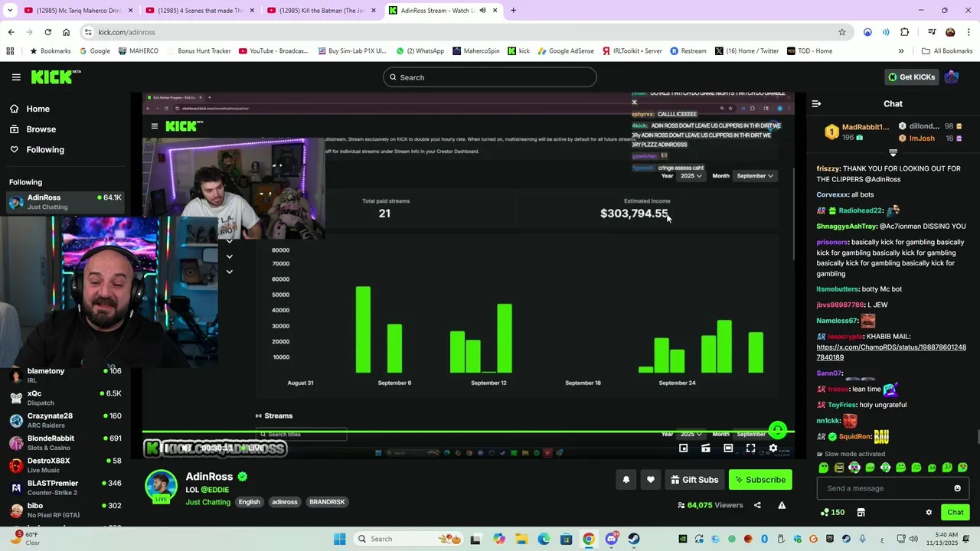
Task: Click notification bell for AdinRoss
Action: pyautogui.click(x=626, y=480)
